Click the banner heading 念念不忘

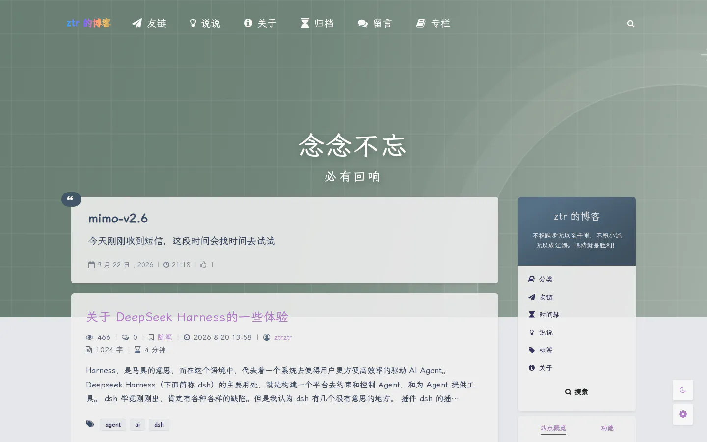(x=353, y=145)
